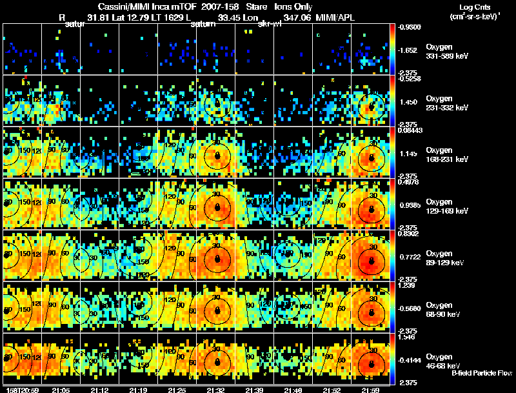Click the Oxygen 331-589 keV row label
Screen dimensions: 516x393
[447, 52]
